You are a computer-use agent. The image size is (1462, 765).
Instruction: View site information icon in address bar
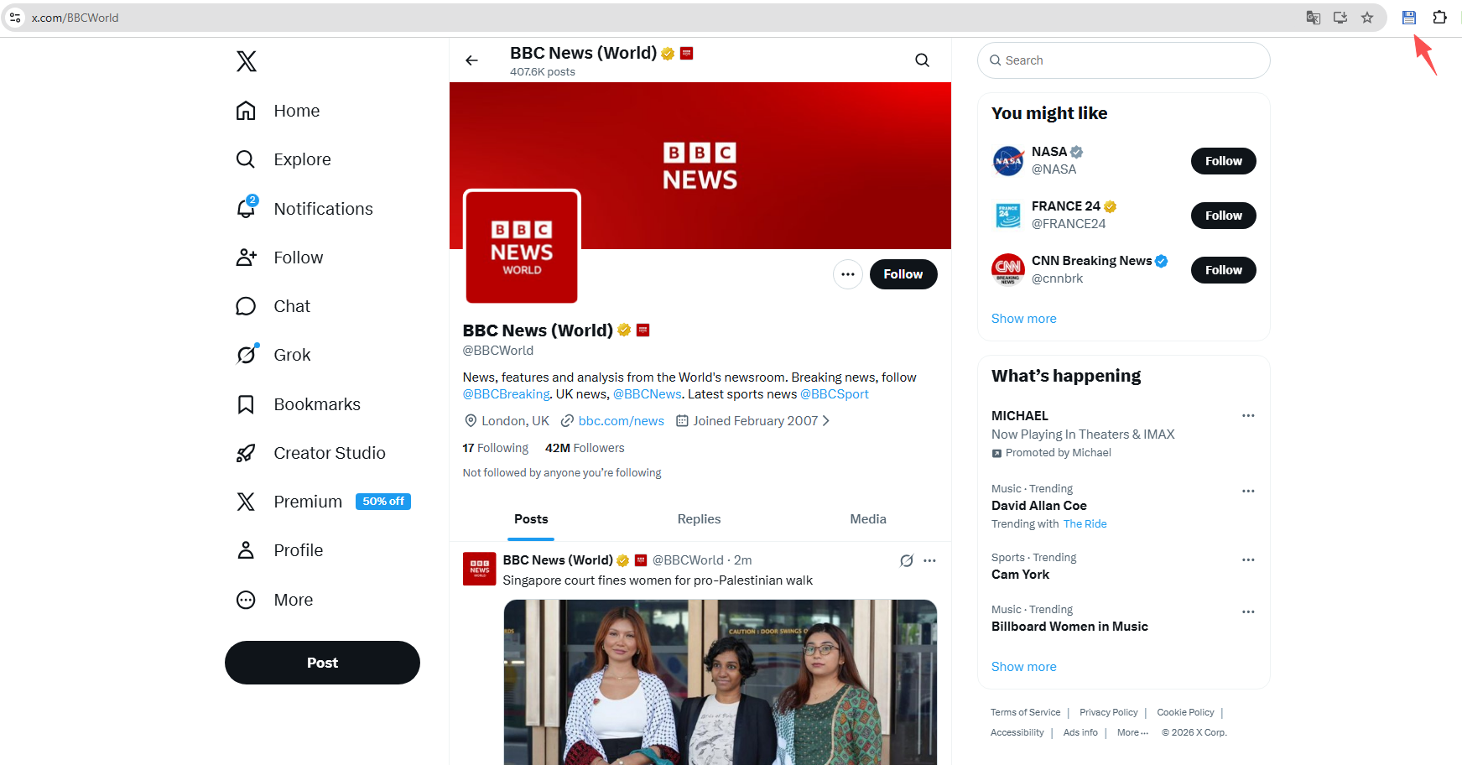click(x=15, y=18)
